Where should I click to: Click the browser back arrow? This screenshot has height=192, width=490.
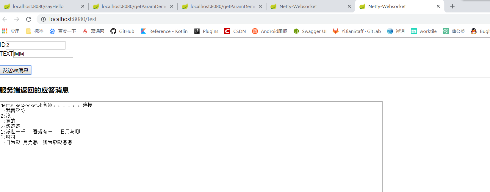5,19
